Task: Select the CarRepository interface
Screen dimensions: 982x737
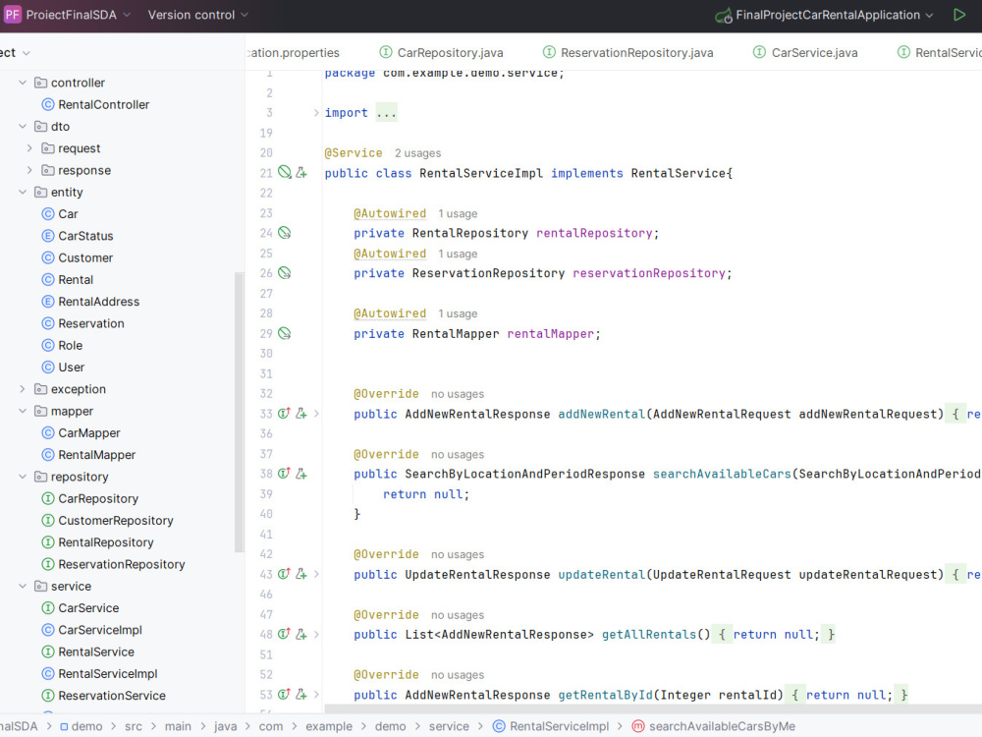Action: [x=90, y=499]
